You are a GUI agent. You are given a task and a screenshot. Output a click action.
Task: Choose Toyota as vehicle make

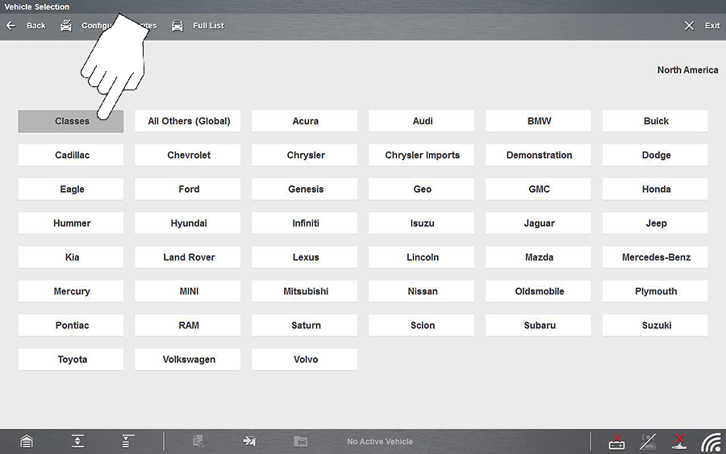[x=71, y=360]
